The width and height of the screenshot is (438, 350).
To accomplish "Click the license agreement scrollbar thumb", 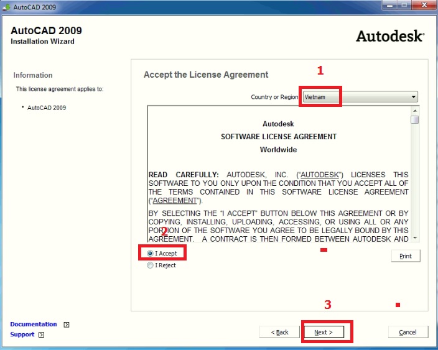I will pos(414,119).
